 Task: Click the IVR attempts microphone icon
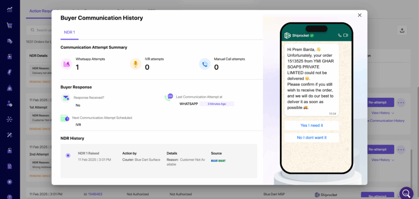(135, 64)
